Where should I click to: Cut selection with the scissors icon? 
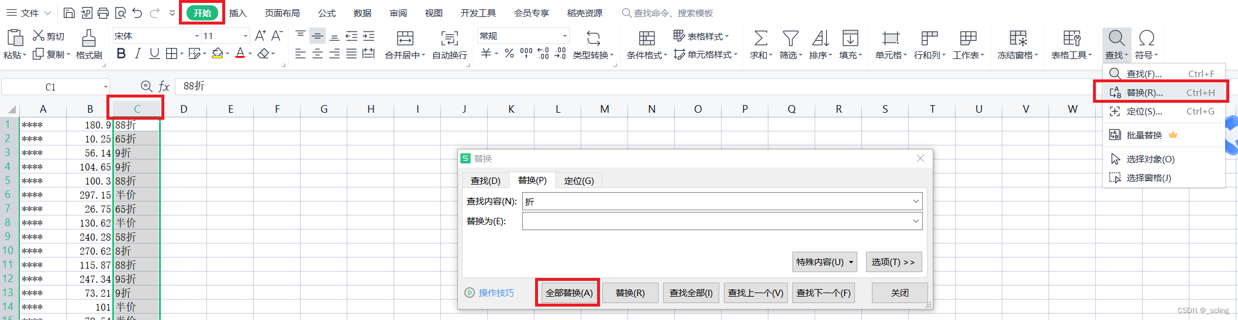(x=39, y=36)
